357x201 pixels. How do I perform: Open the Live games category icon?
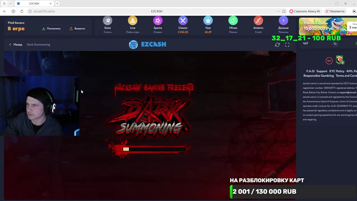tap(132, 21)
